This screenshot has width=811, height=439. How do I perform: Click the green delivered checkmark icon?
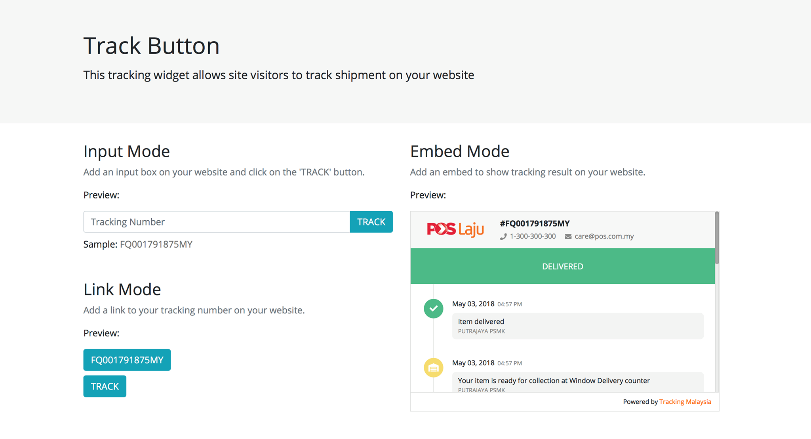pyautogui.click(x=434, y=309)
